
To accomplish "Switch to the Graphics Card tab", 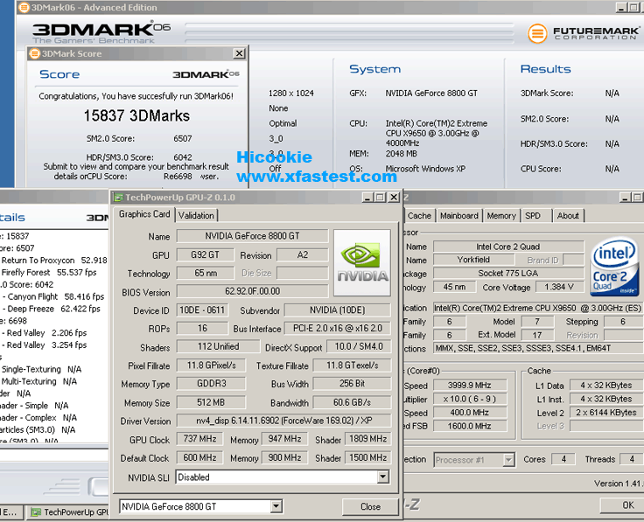I will click(x=144, y=214).
